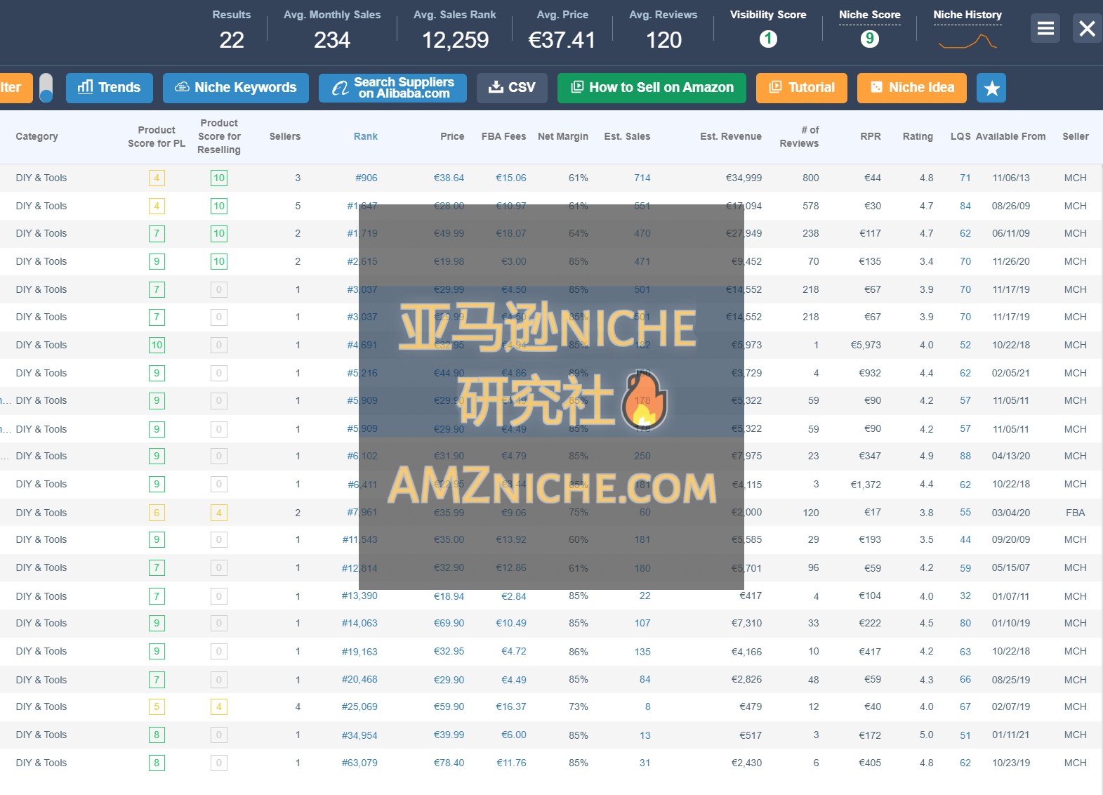The width and height of the screenshot is (1103, 795).
Task: Click price €78.40 in last row
Action: pyautogui.click(x=449, y=763)
